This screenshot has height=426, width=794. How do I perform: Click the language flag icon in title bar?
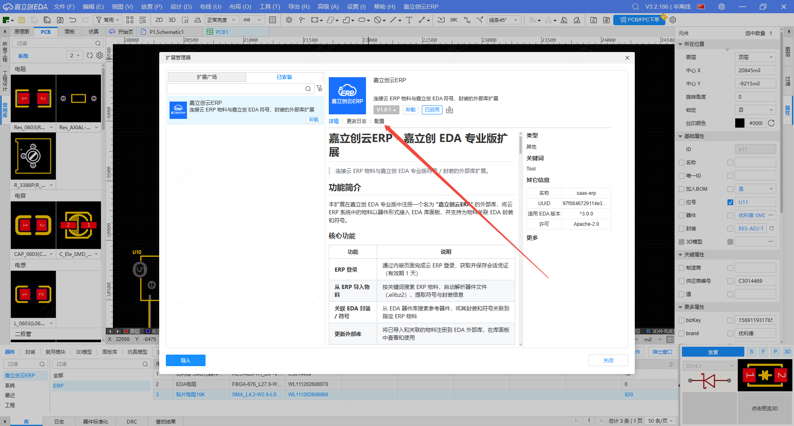(701, 7)
